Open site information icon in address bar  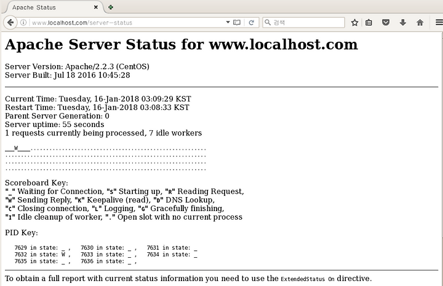pyautogui.click(x=23, y=23)
